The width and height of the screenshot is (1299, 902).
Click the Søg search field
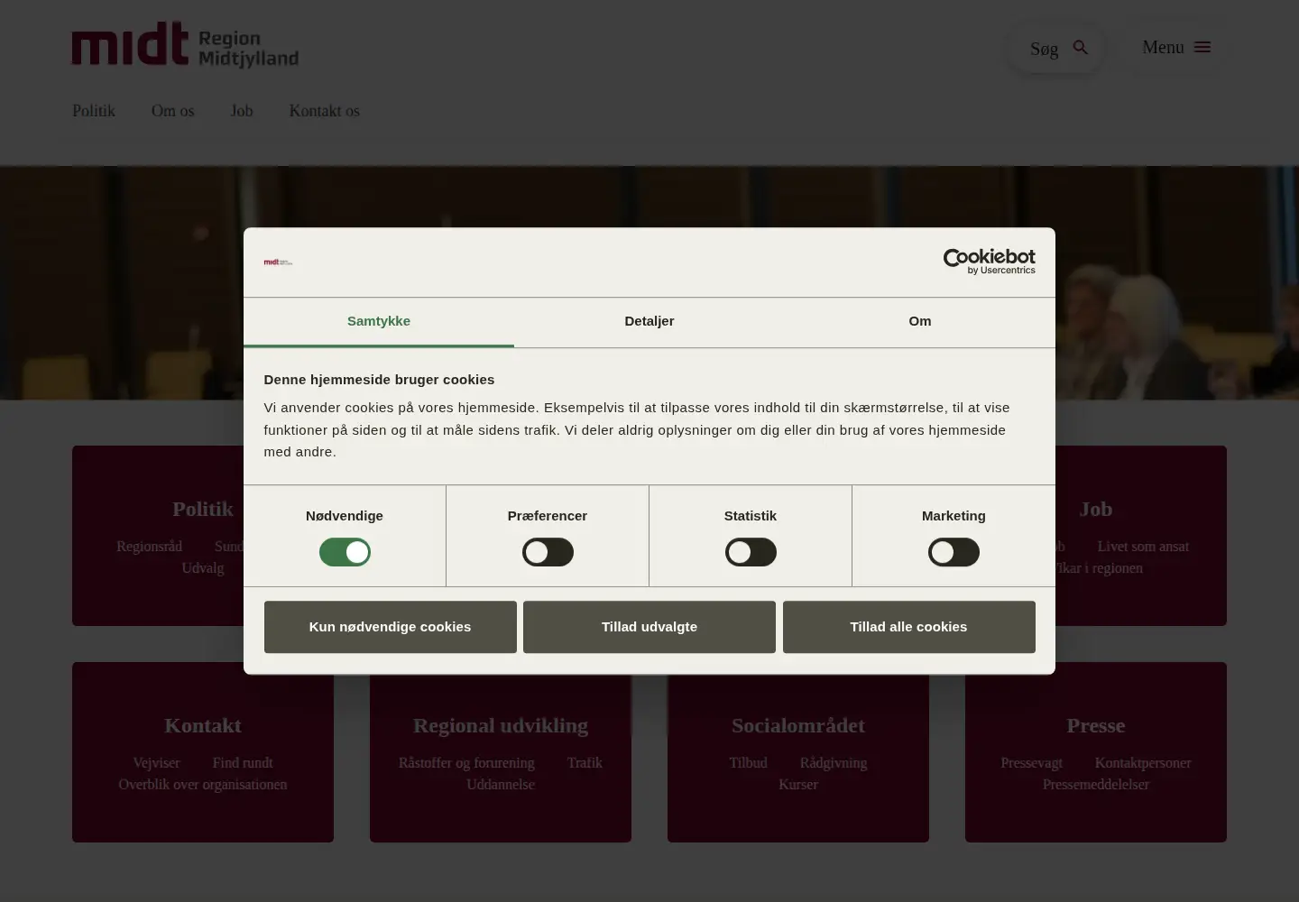click(x=1056, y=48)
